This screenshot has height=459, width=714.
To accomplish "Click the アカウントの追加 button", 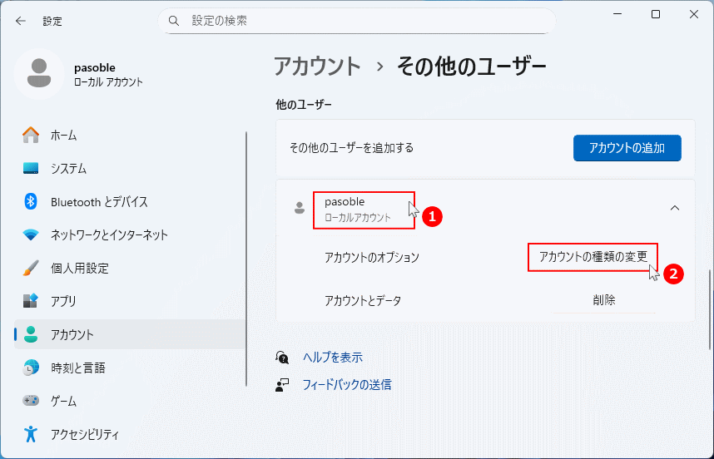I will [x=627, y=148].
